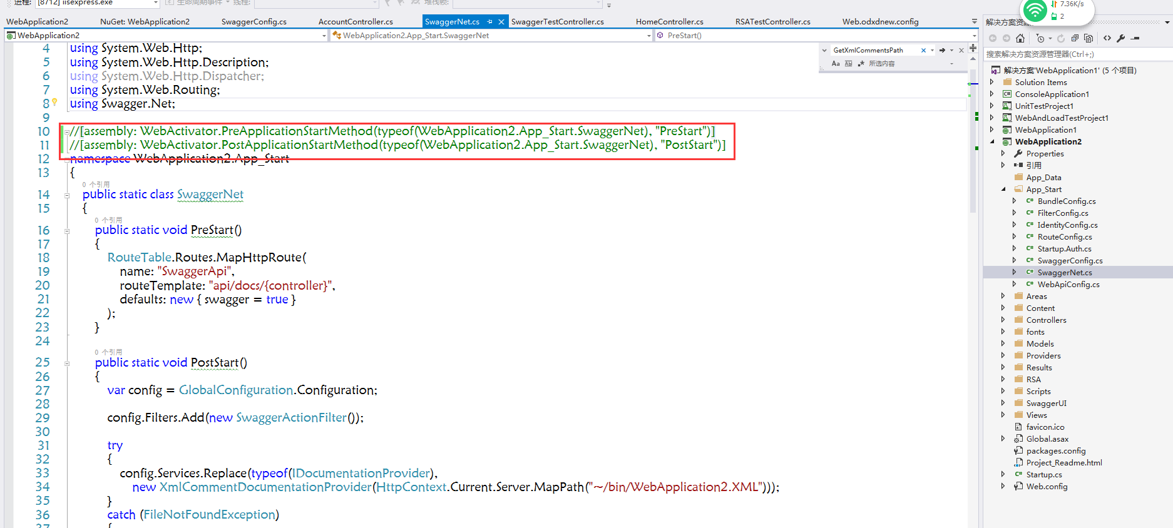Collapse the PreStart method outlining region
This screenshot has width=1173, height=528.
click(x=66, y=231)
